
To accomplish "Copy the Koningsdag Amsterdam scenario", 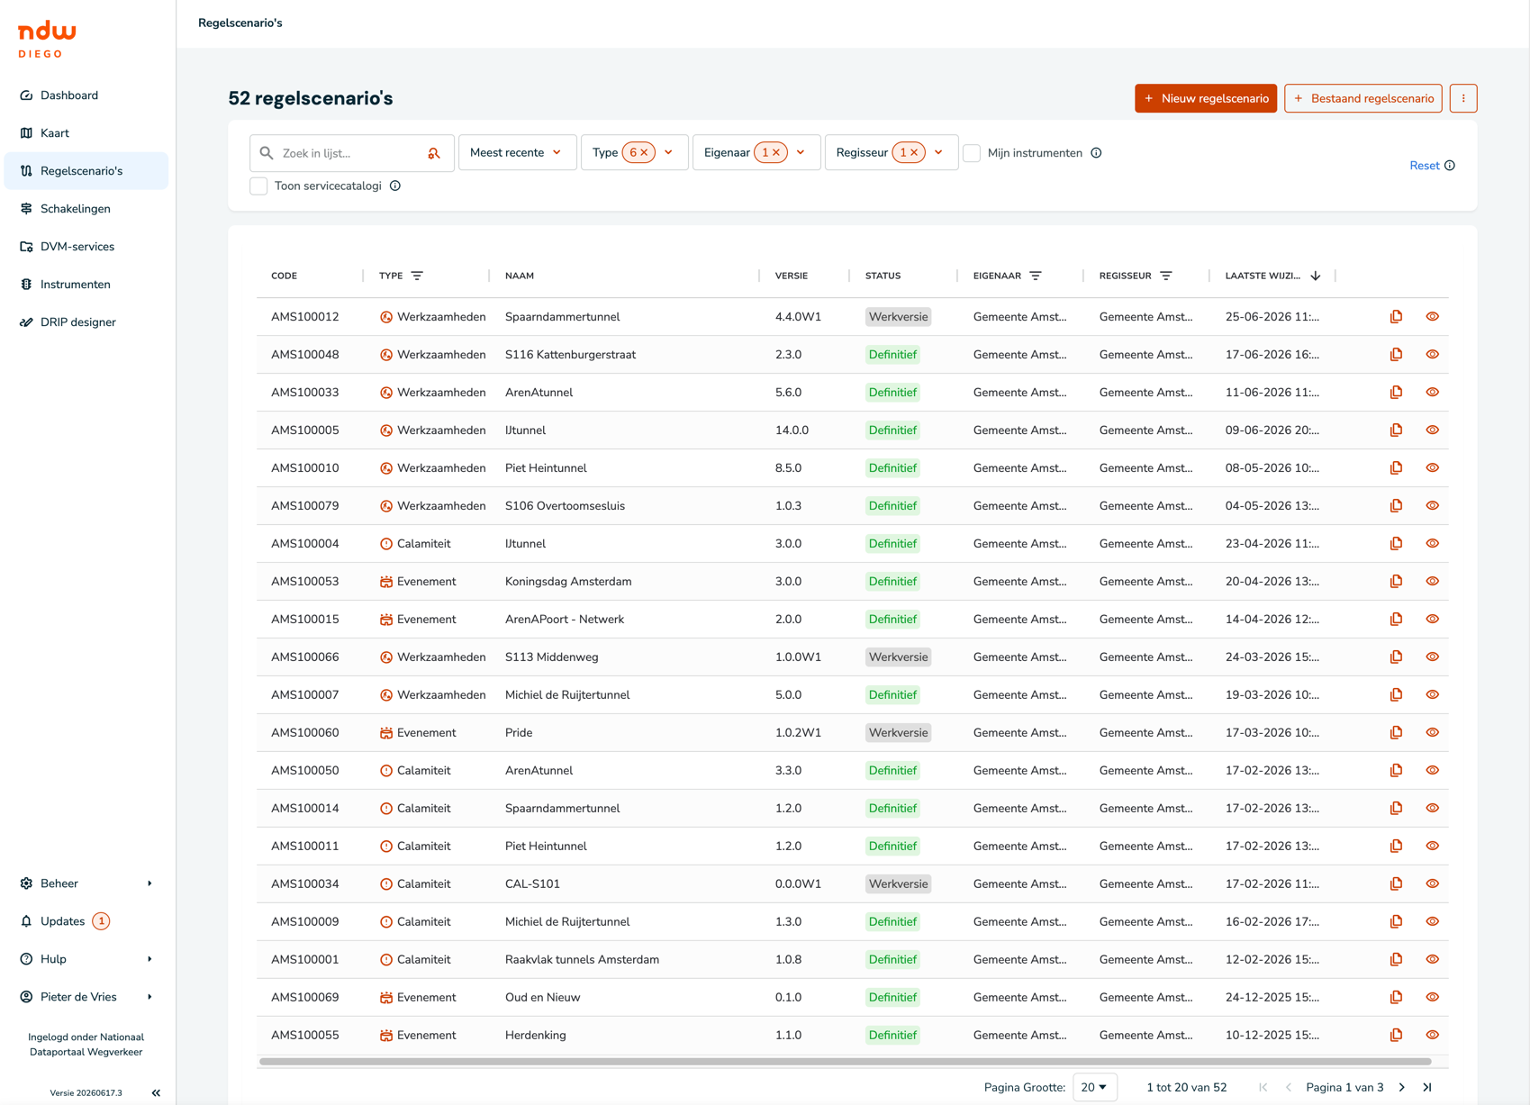I will click(1396, 582).
